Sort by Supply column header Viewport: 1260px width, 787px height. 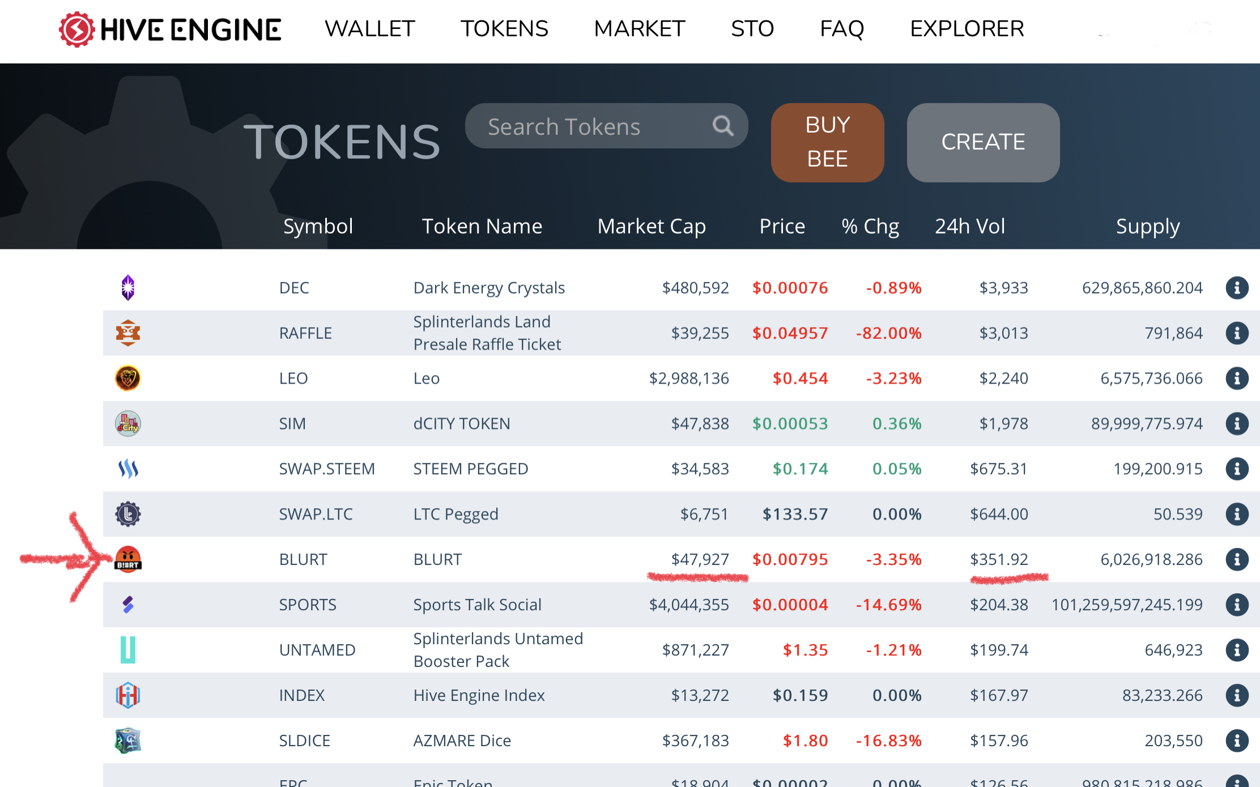point(1148,227)
